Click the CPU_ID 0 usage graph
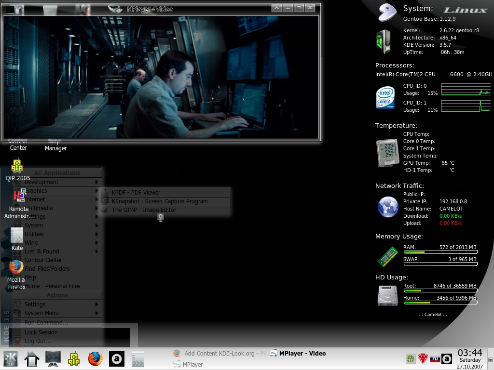The image size is (494, 370). (466, 89)
